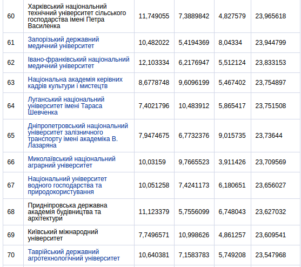
Task: Click the total score 23,965618
Action: point(271,16)
